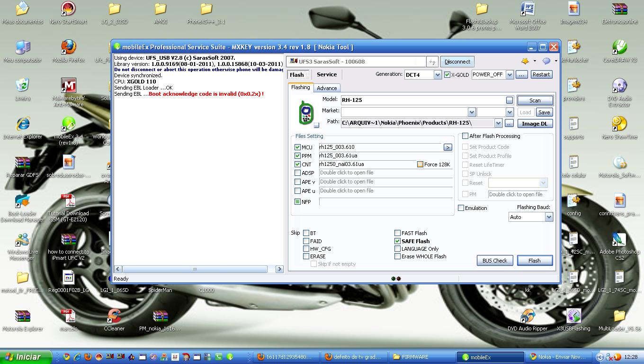Click the Force 128K color box
Screen dimensions: 644x364
click(x=420, y=164)
